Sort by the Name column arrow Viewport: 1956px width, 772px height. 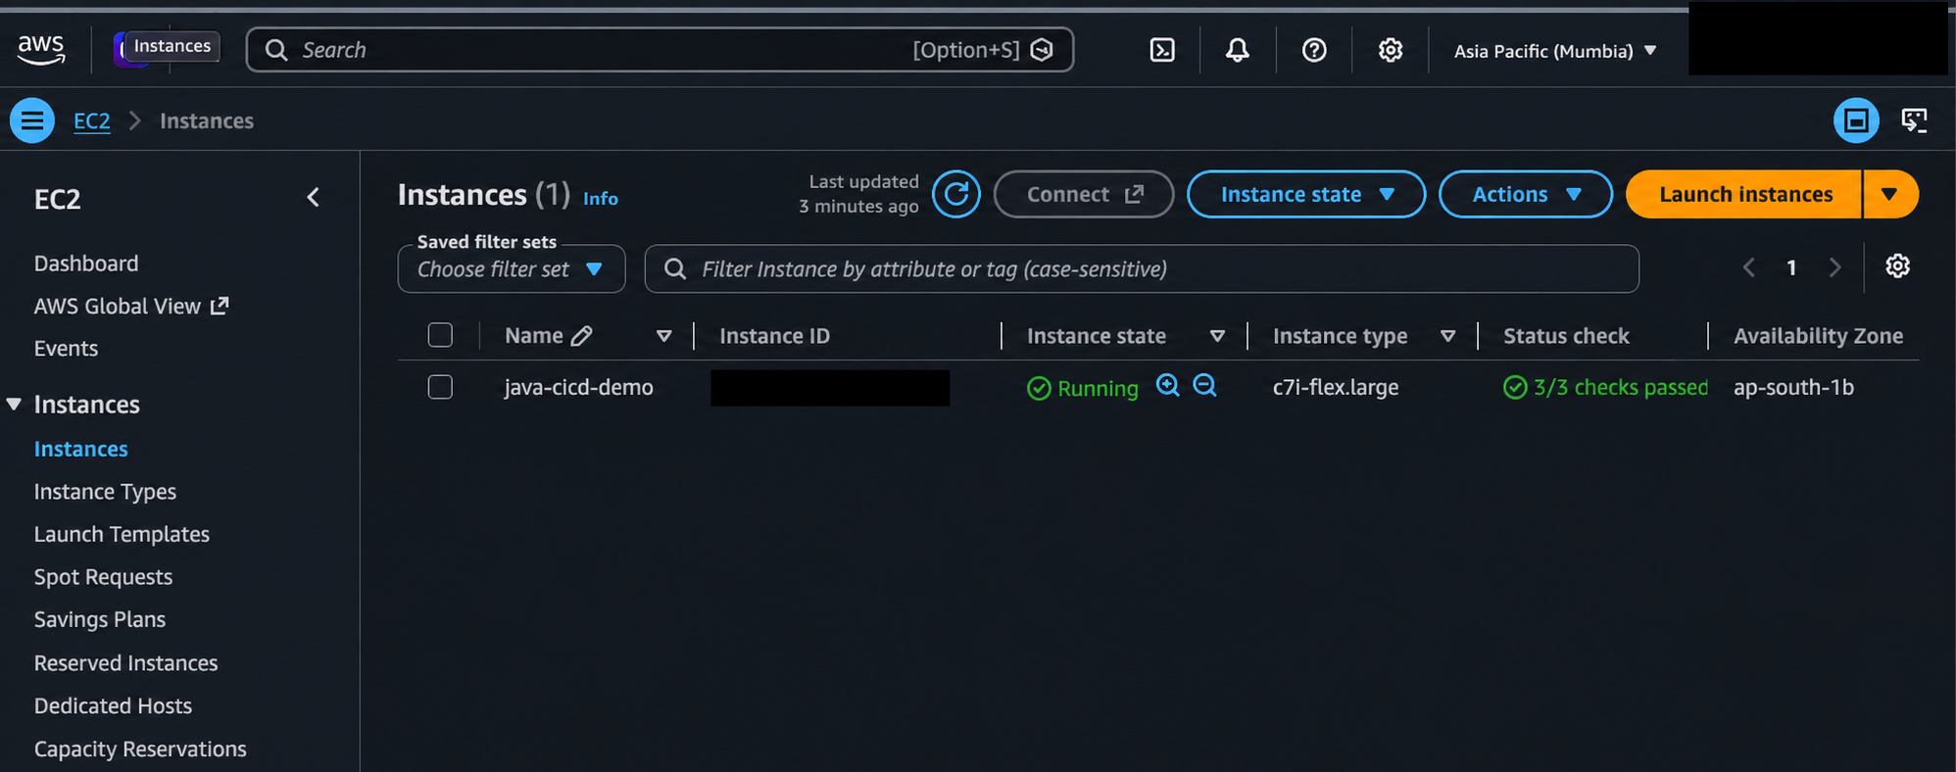click(x=663, y=336)
